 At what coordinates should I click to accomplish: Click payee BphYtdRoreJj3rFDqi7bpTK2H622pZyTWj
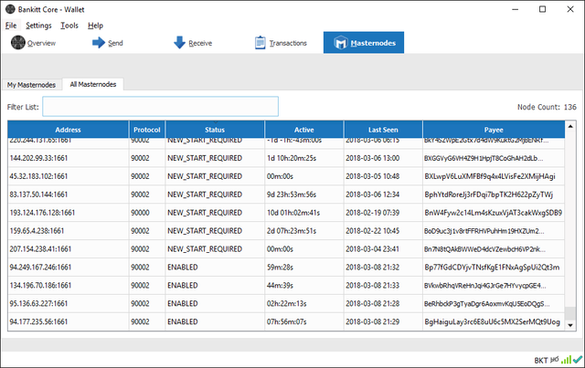[x=489, y=195]
